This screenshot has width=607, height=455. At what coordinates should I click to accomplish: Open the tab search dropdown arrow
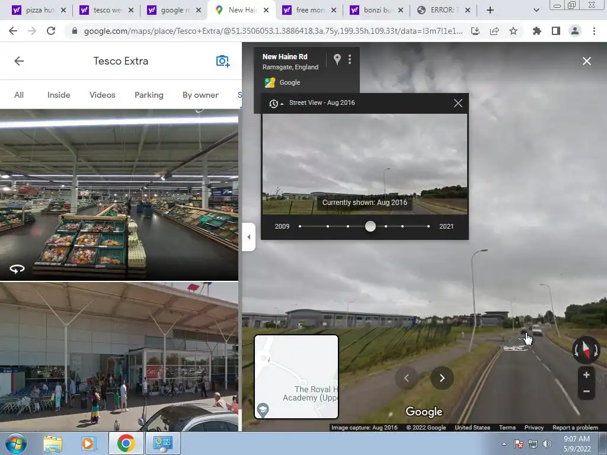click(536, 10)
